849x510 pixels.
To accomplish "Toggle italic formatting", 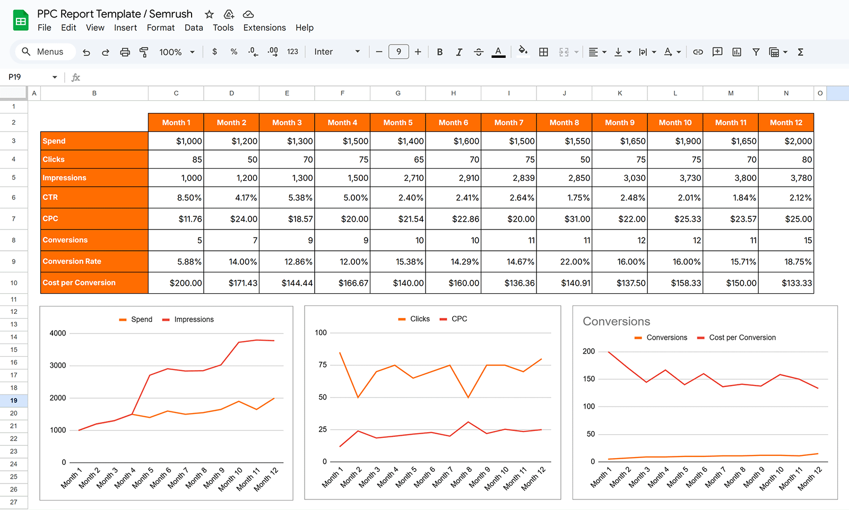I will pos(459,51).
